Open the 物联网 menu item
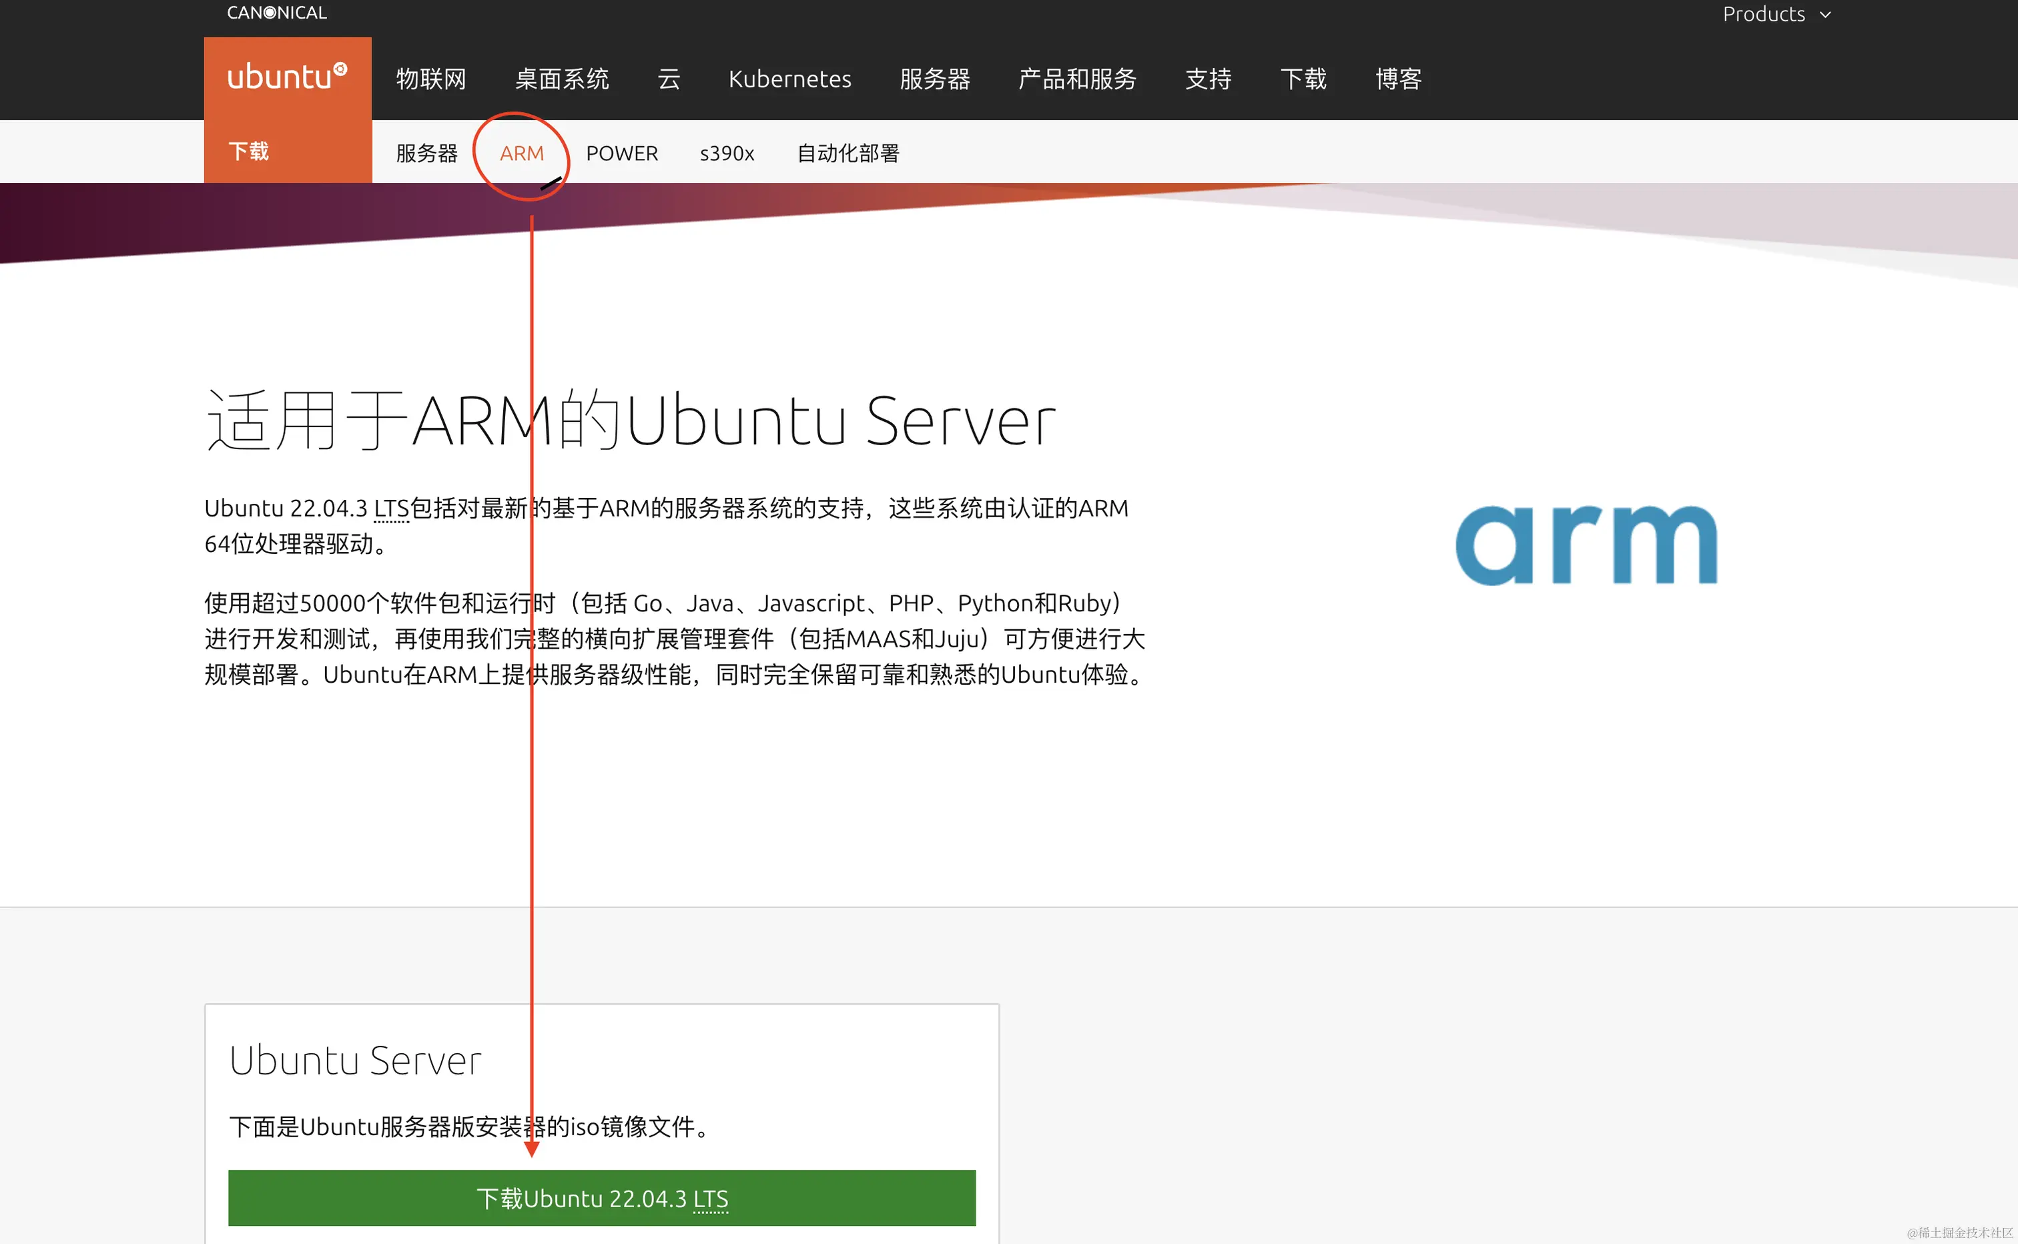This screenshot has width=2018, height=1244. coord(431,79)
